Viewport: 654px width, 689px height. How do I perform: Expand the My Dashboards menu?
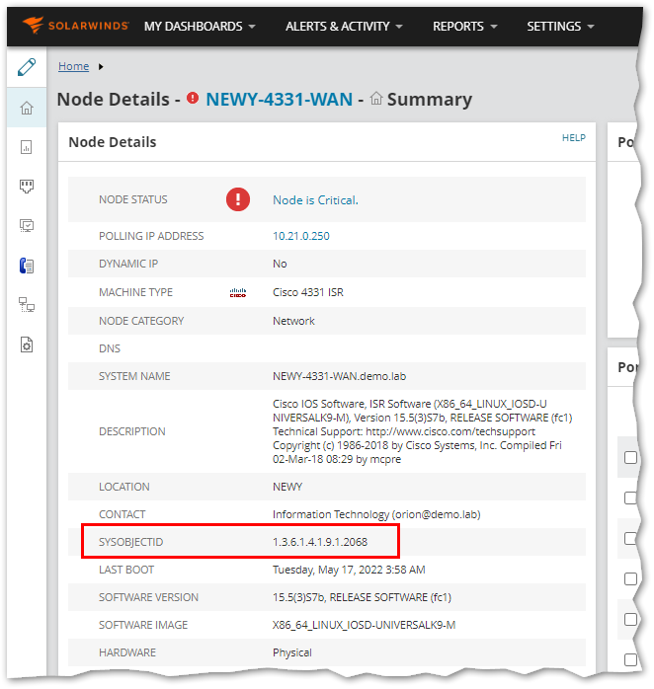200,27
